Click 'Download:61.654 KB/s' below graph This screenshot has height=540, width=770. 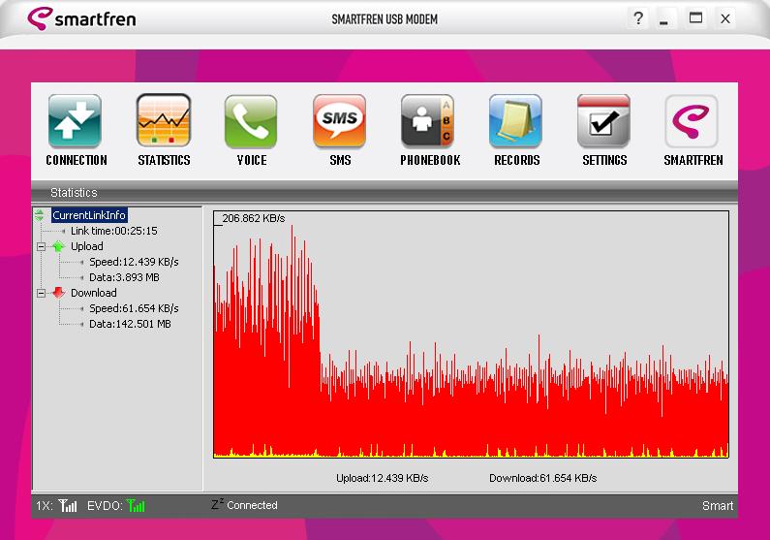(x=542, y=478)
